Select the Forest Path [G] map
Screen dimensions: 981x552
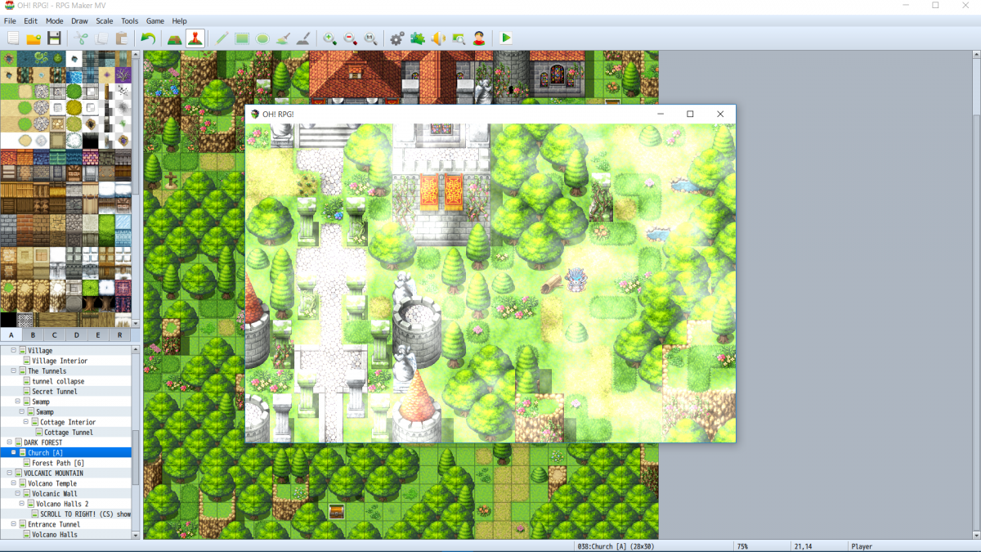coord(58,463)
